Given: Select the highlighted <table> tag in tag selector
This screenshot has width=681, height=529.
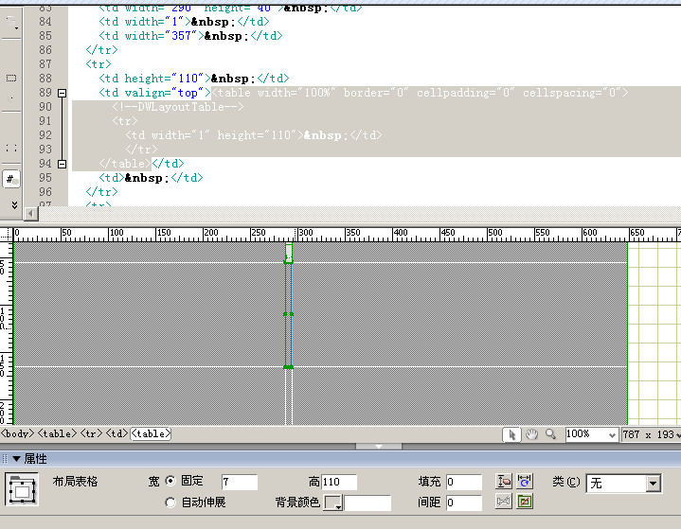Looking at the screenshot, I should 151,433.
